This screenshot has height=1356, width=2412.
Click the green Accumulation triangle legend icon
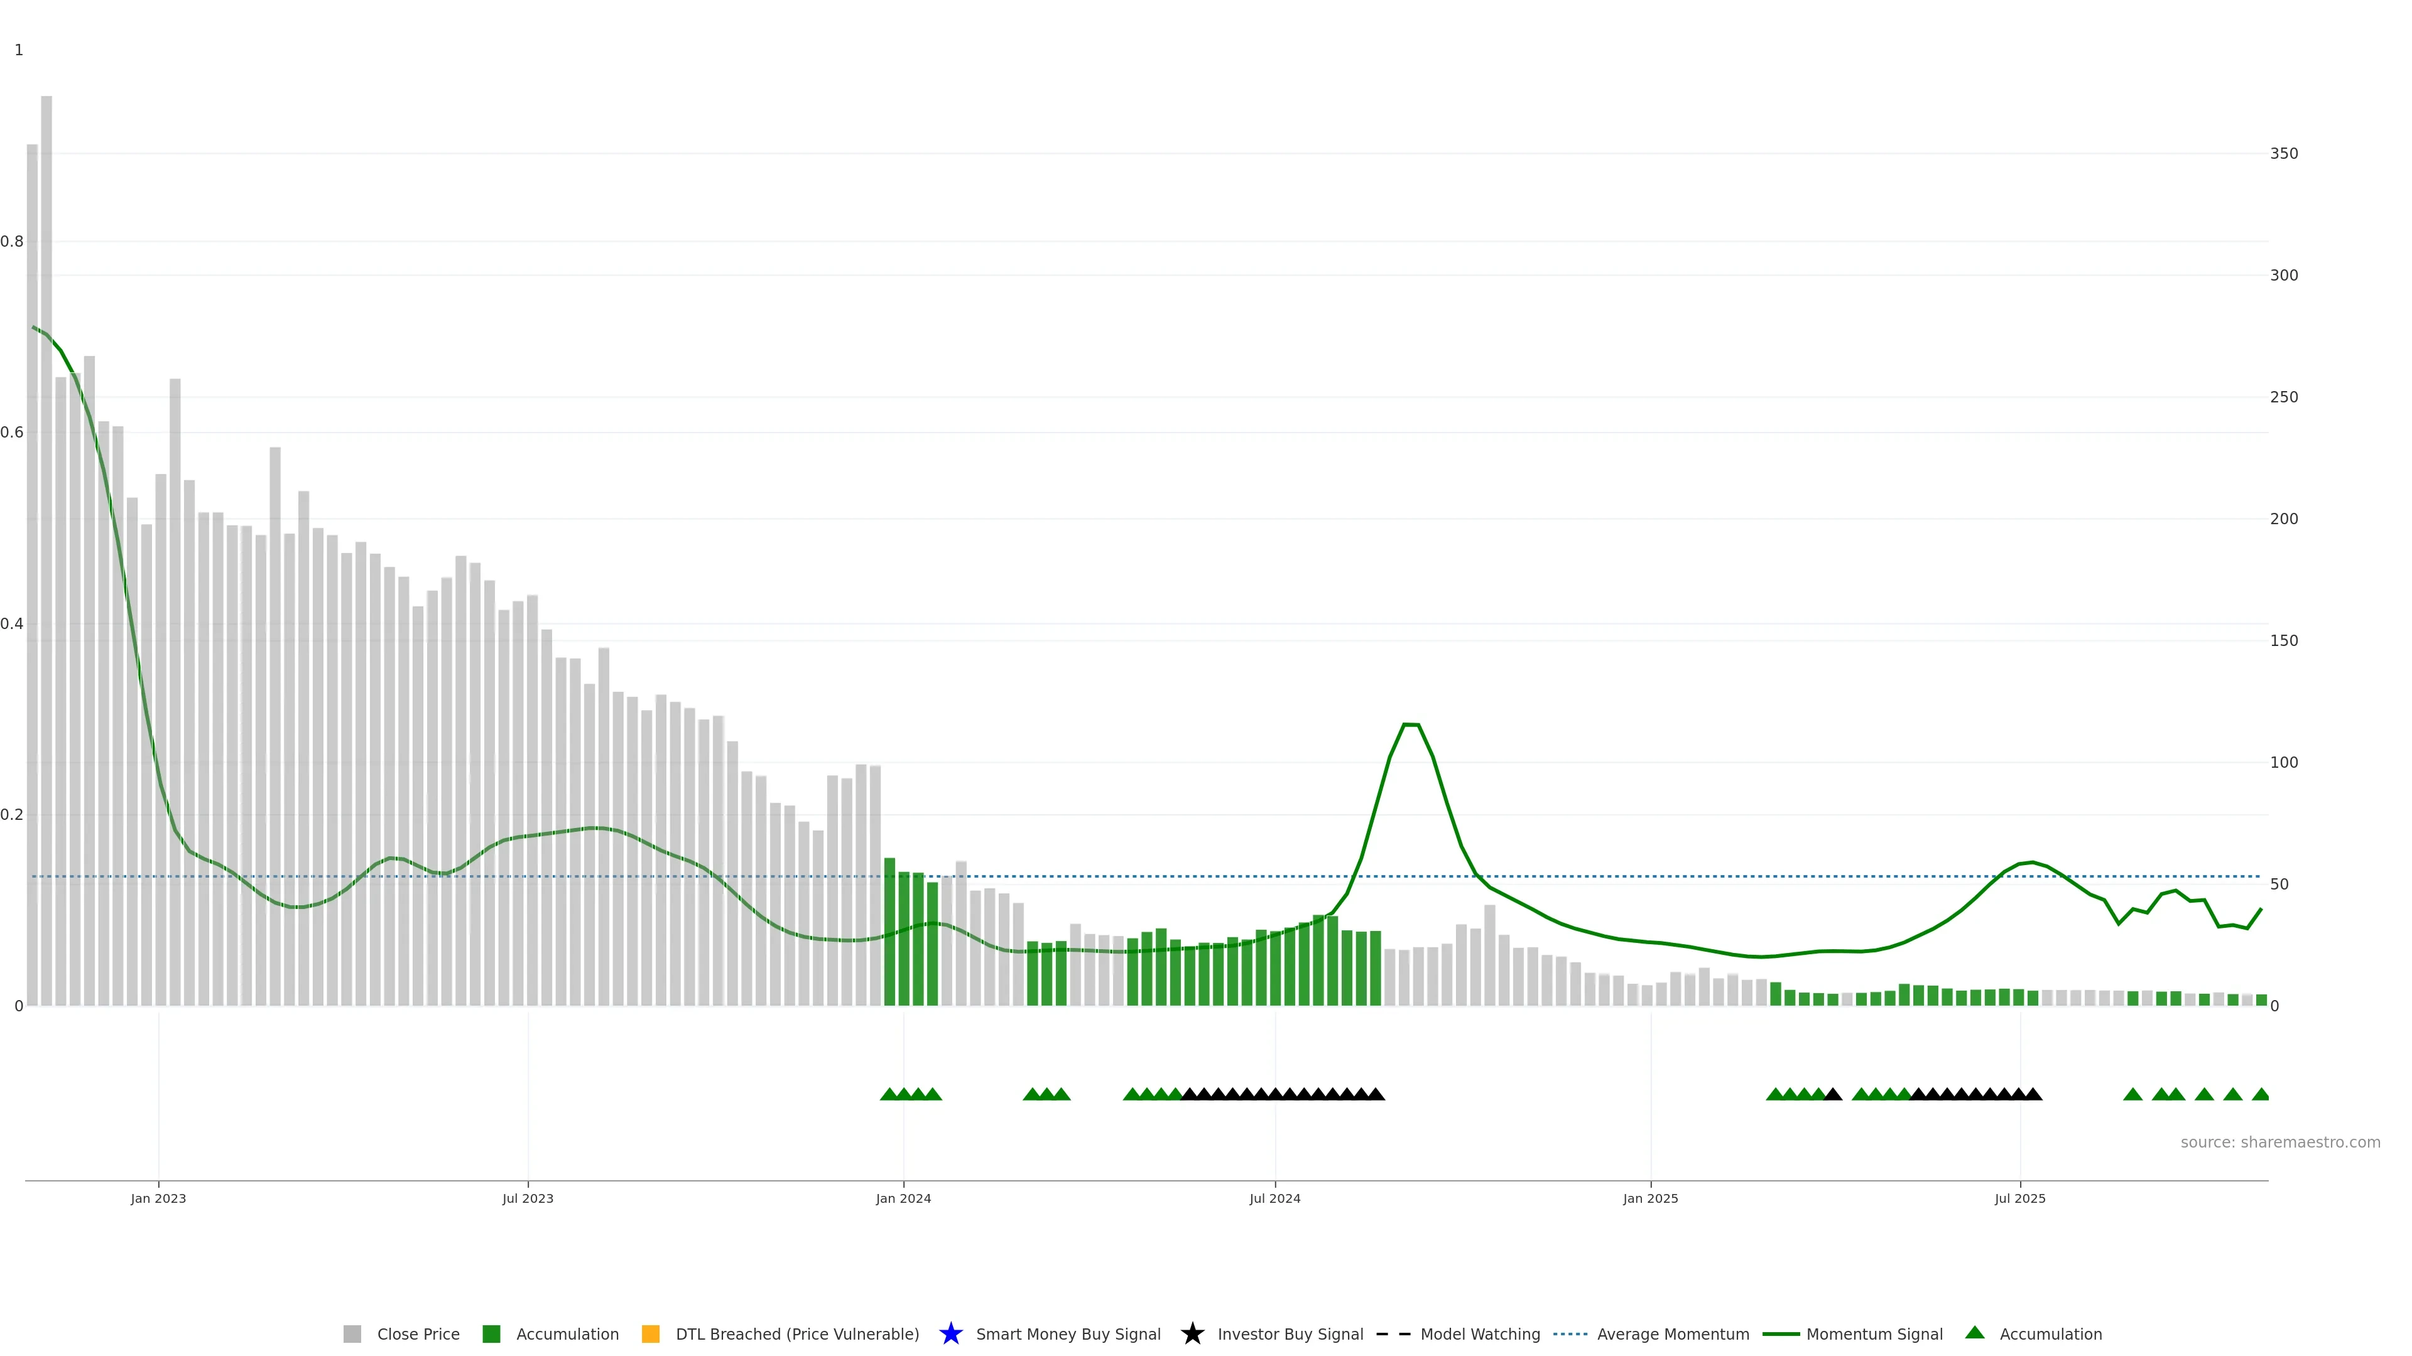[1975, 1333]
